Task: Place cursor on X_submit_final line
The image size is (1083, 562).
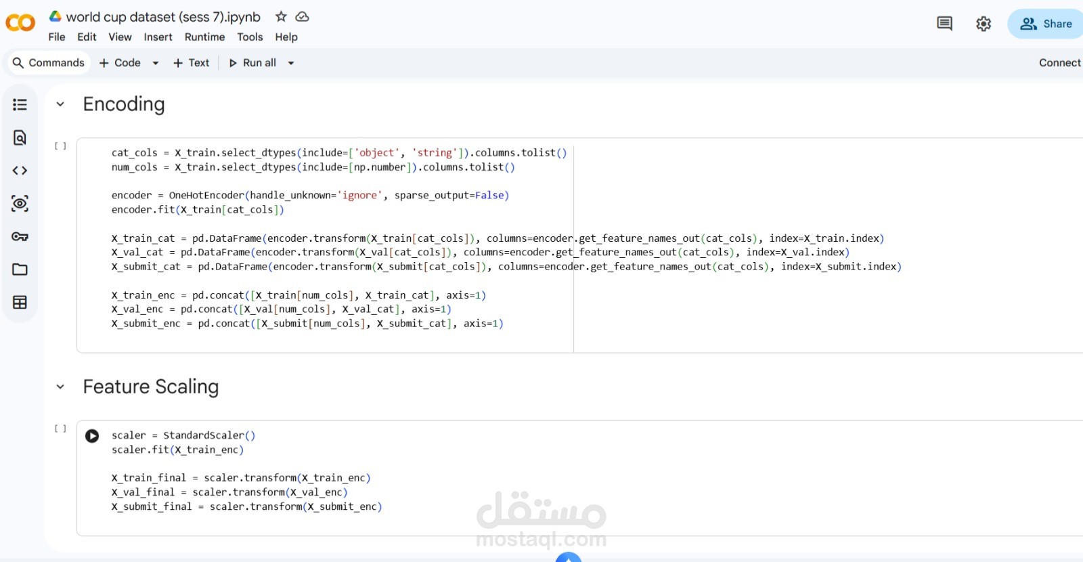Action: (247, 506)
